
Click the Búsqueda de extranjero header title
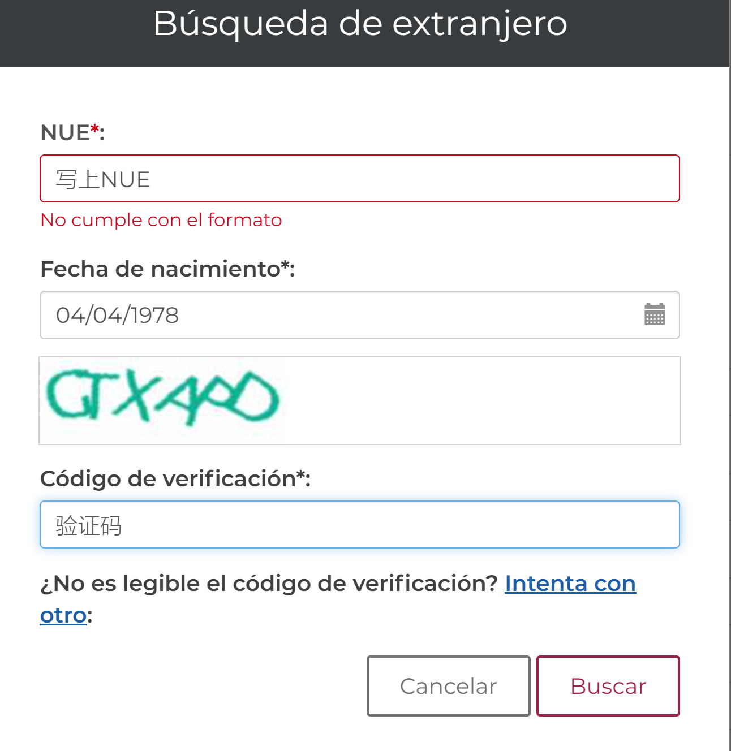click(360, 24)
